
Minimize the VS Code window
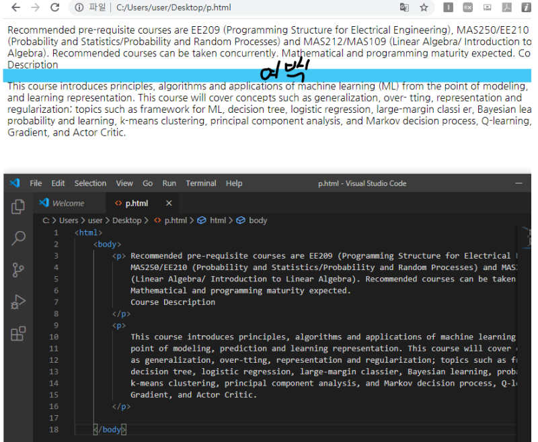518,183
